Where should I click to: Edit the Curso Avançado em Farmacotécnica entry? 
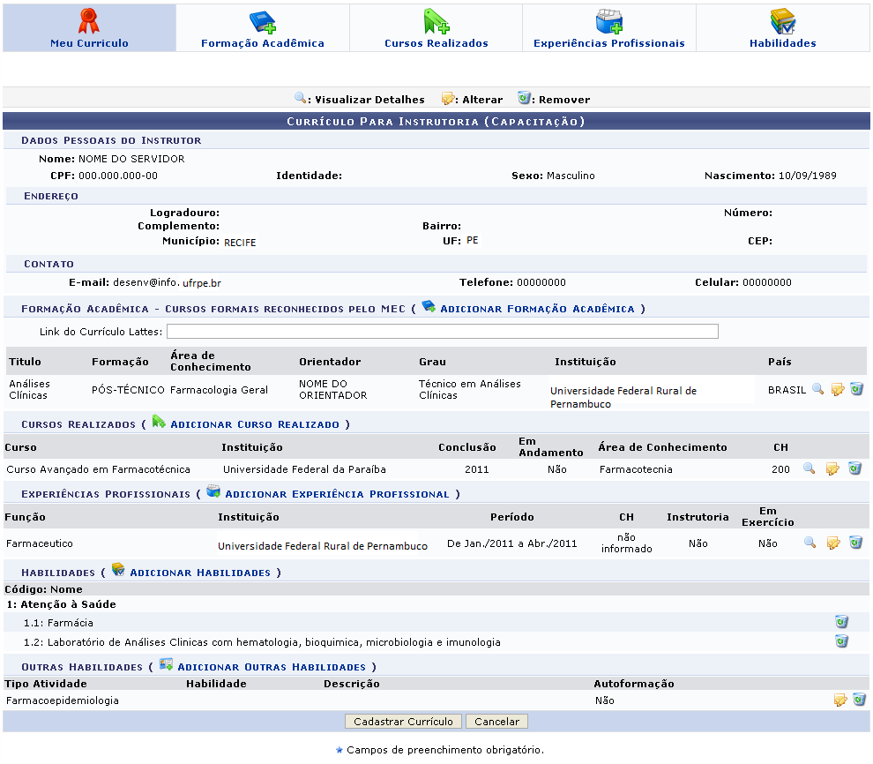point(832,468)
